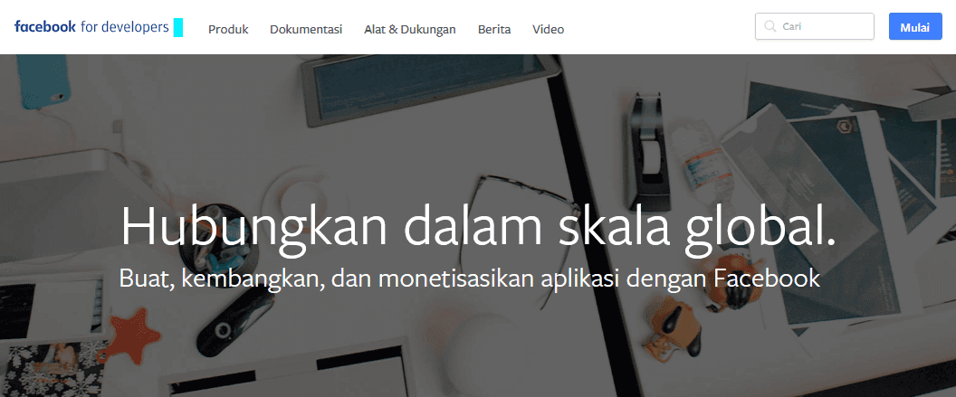Go to the Video section
956x397 pixels.
pyautogui.click(x=548, y=29)
